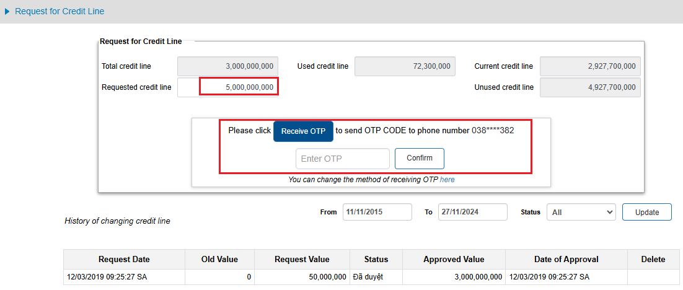The width and height of the screenshot is (683, 290).
Task: Click the Approved Value column header
Action: [x=454, y=260]
